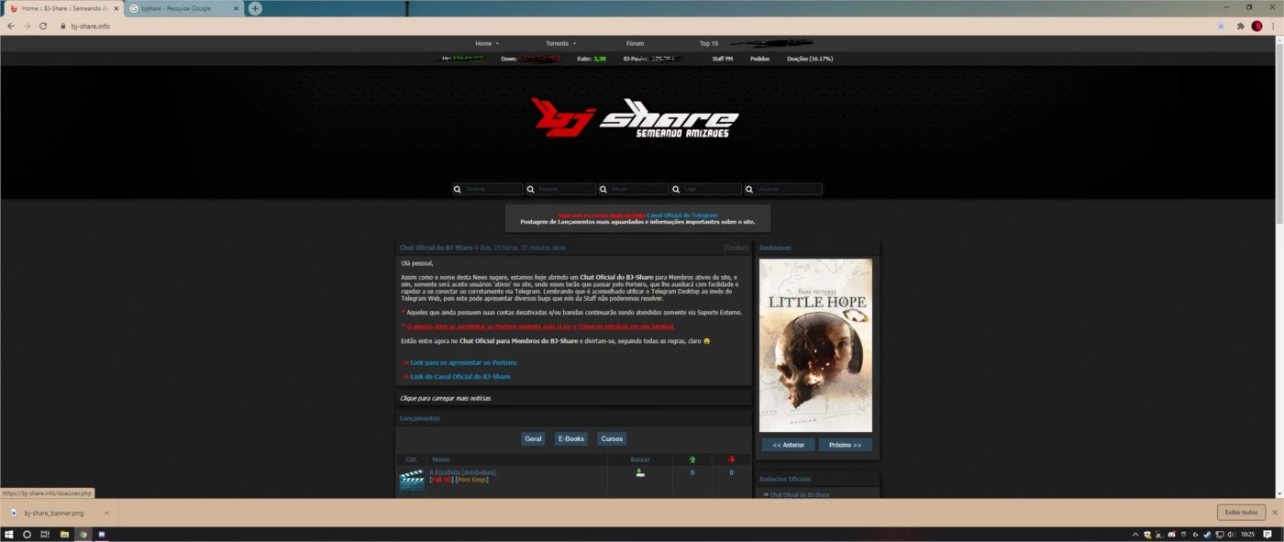This screenshot has height=542, width=1284.
Task: Open the Chrome three-dot menu
Action: coord(1273,26)
